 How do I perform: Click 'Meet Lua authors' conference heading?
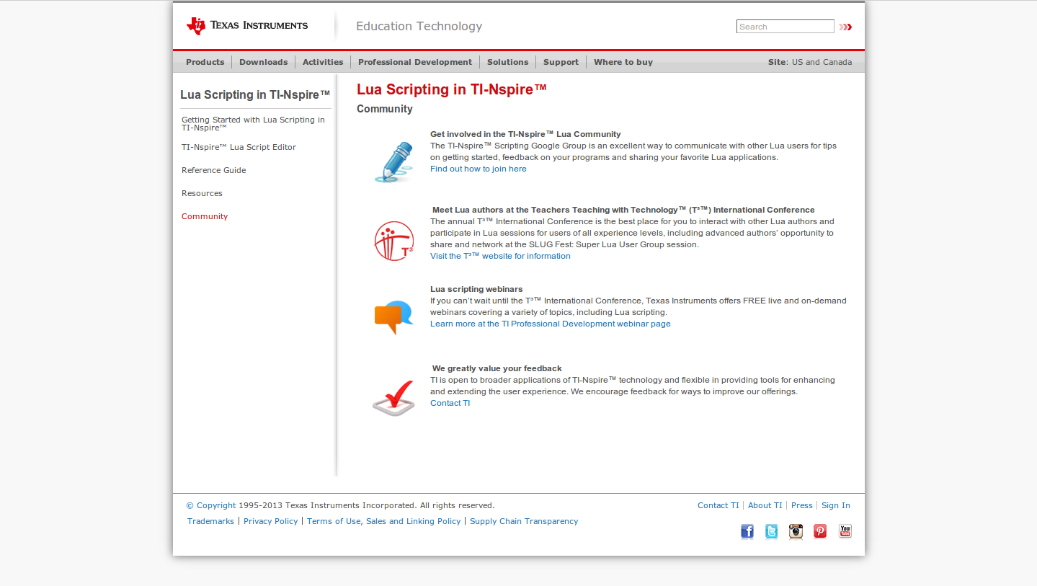coord(623,210)
